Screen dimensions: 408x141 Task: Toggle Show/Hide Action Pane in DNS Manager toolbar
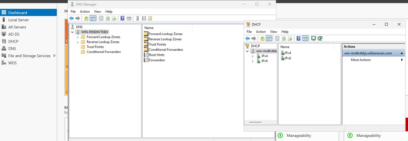tap(129, 18)
